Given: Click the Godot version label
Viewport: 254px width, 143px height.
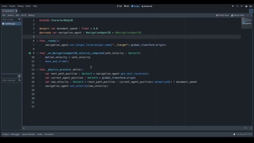Looking at the screenshot, I should pyautogui.click(x=244, y=134).
